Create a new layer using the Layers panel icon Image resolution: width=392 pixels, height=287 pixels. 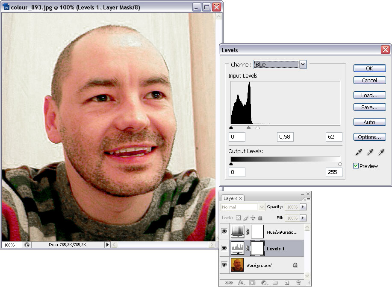point(287,282)
